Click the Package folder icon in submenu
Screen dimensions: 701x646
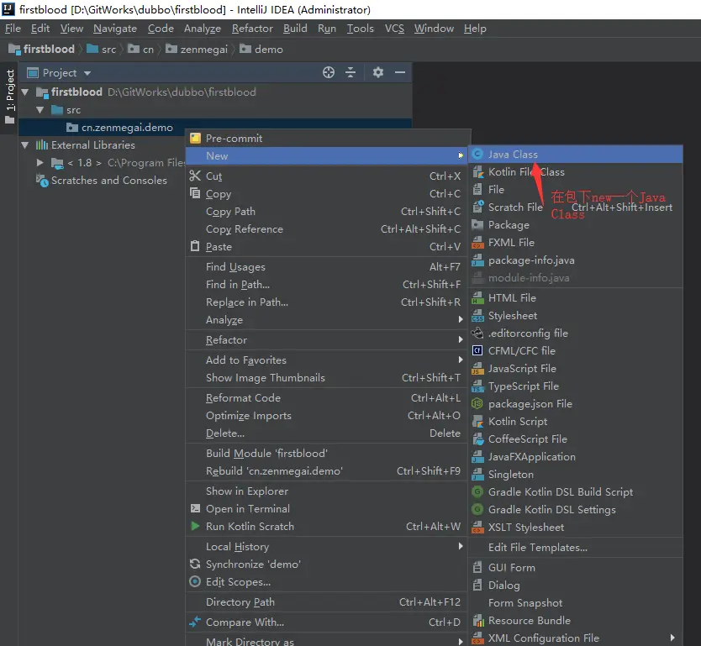point(477,225)
